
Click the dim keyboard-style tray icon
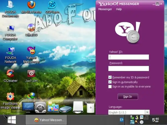coord(146,117)
